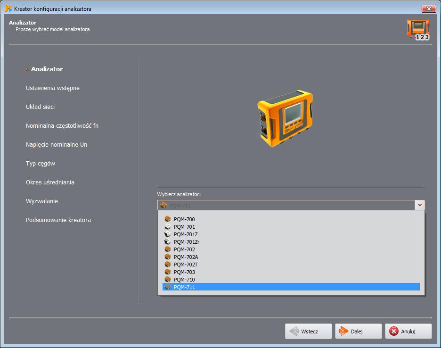Go to the Analizator wizard step

pos(47,69)
